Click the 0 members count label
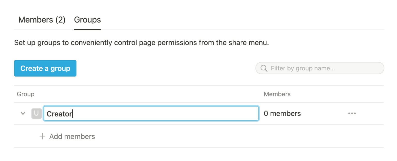Image resolution: width=397 pixels, height=161 pixels. 282,113
